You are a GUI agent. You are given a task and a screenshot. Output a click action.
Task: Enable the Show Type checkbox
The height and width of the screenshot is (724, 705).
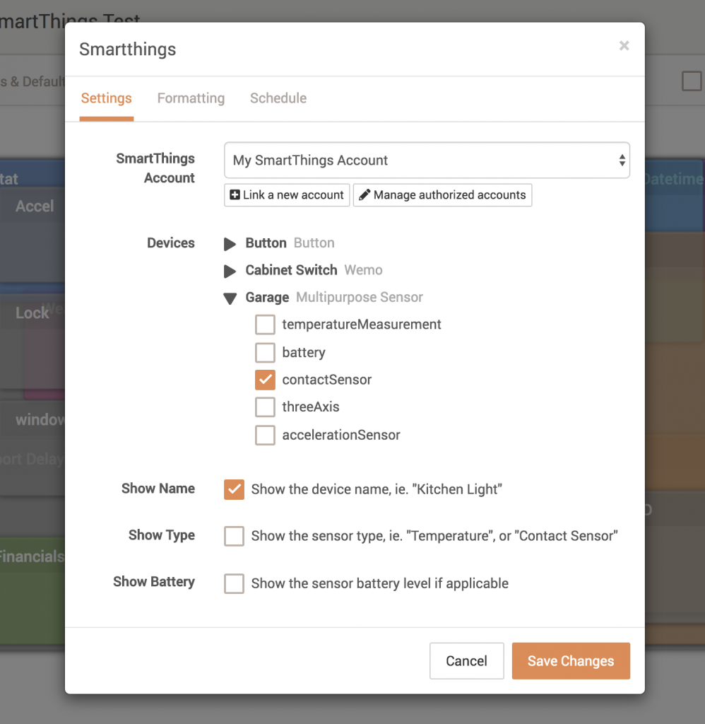235,536
